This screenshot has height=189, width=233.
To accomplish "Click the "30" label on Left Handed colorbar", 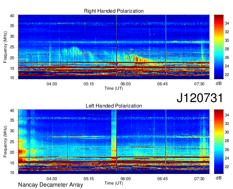I will 227,132.
